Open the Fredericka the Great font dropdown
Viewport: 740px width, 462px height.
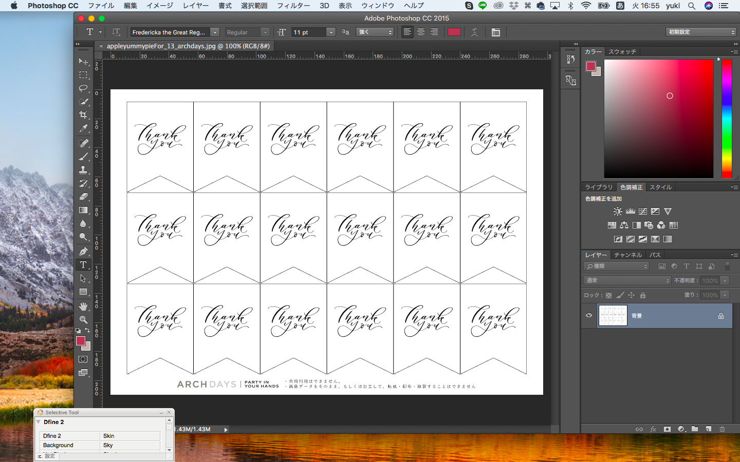(215, 32)
